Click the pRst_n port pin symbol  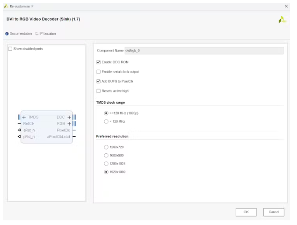point(20,136)
